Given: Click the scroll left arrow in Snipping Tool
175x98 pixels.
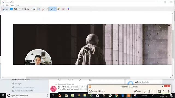Looking at the screenshot, I should (2, 78).
